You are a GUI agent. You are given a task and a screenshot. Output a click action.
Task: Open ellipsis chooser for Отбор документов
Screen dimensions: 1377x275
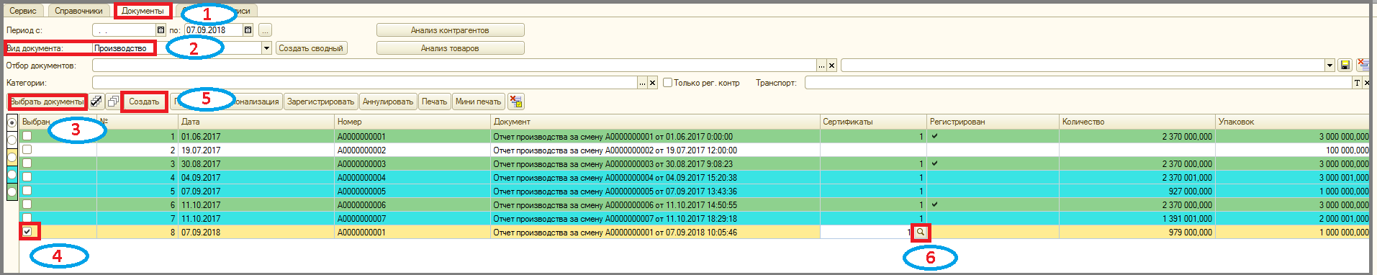point(821,66)
